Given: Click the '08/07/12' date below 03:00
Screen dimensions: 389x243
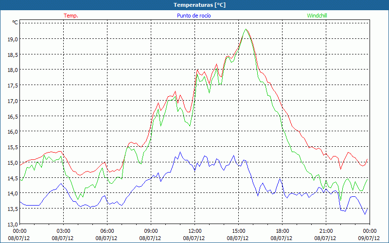Looking at the screenshot, I should pyautogui.click(x=63, y=239).
